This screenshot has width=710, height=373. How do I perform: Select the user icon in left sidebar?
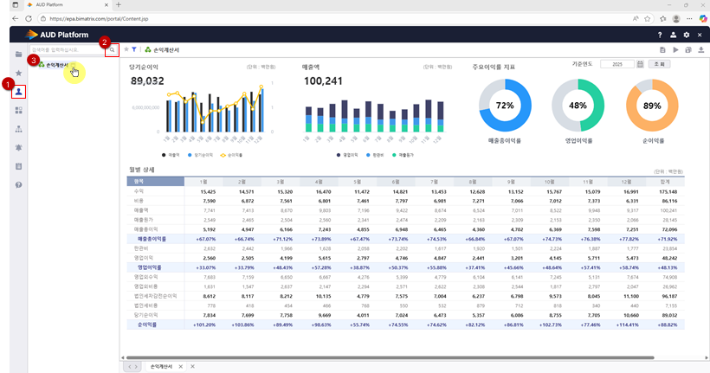coord(19,91)
